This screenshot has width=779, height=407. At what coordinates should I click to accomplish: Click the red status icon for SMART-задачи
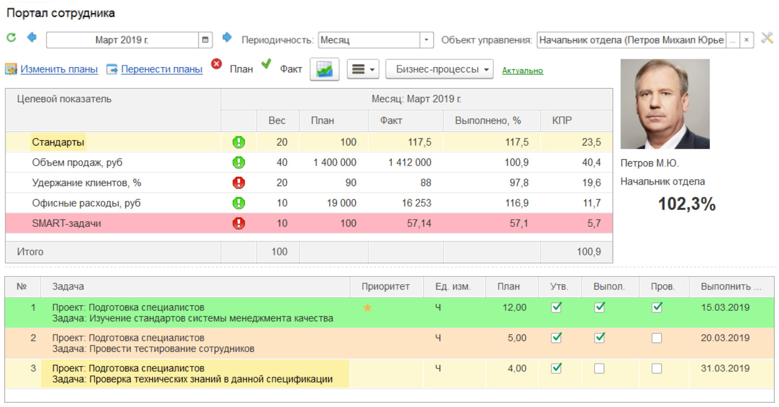pyautogui.click(x=238, y=224)
